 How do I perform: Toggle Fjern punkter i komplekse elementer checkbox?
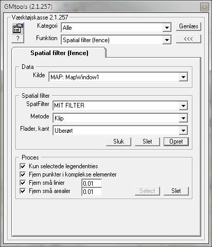tap(23, 174)
